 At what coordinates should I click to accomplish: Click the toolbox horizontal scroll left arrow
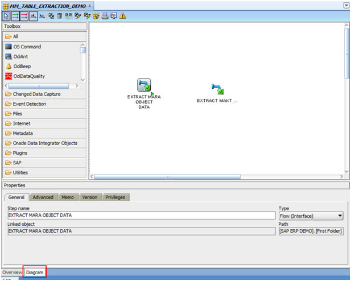[6, 86]
